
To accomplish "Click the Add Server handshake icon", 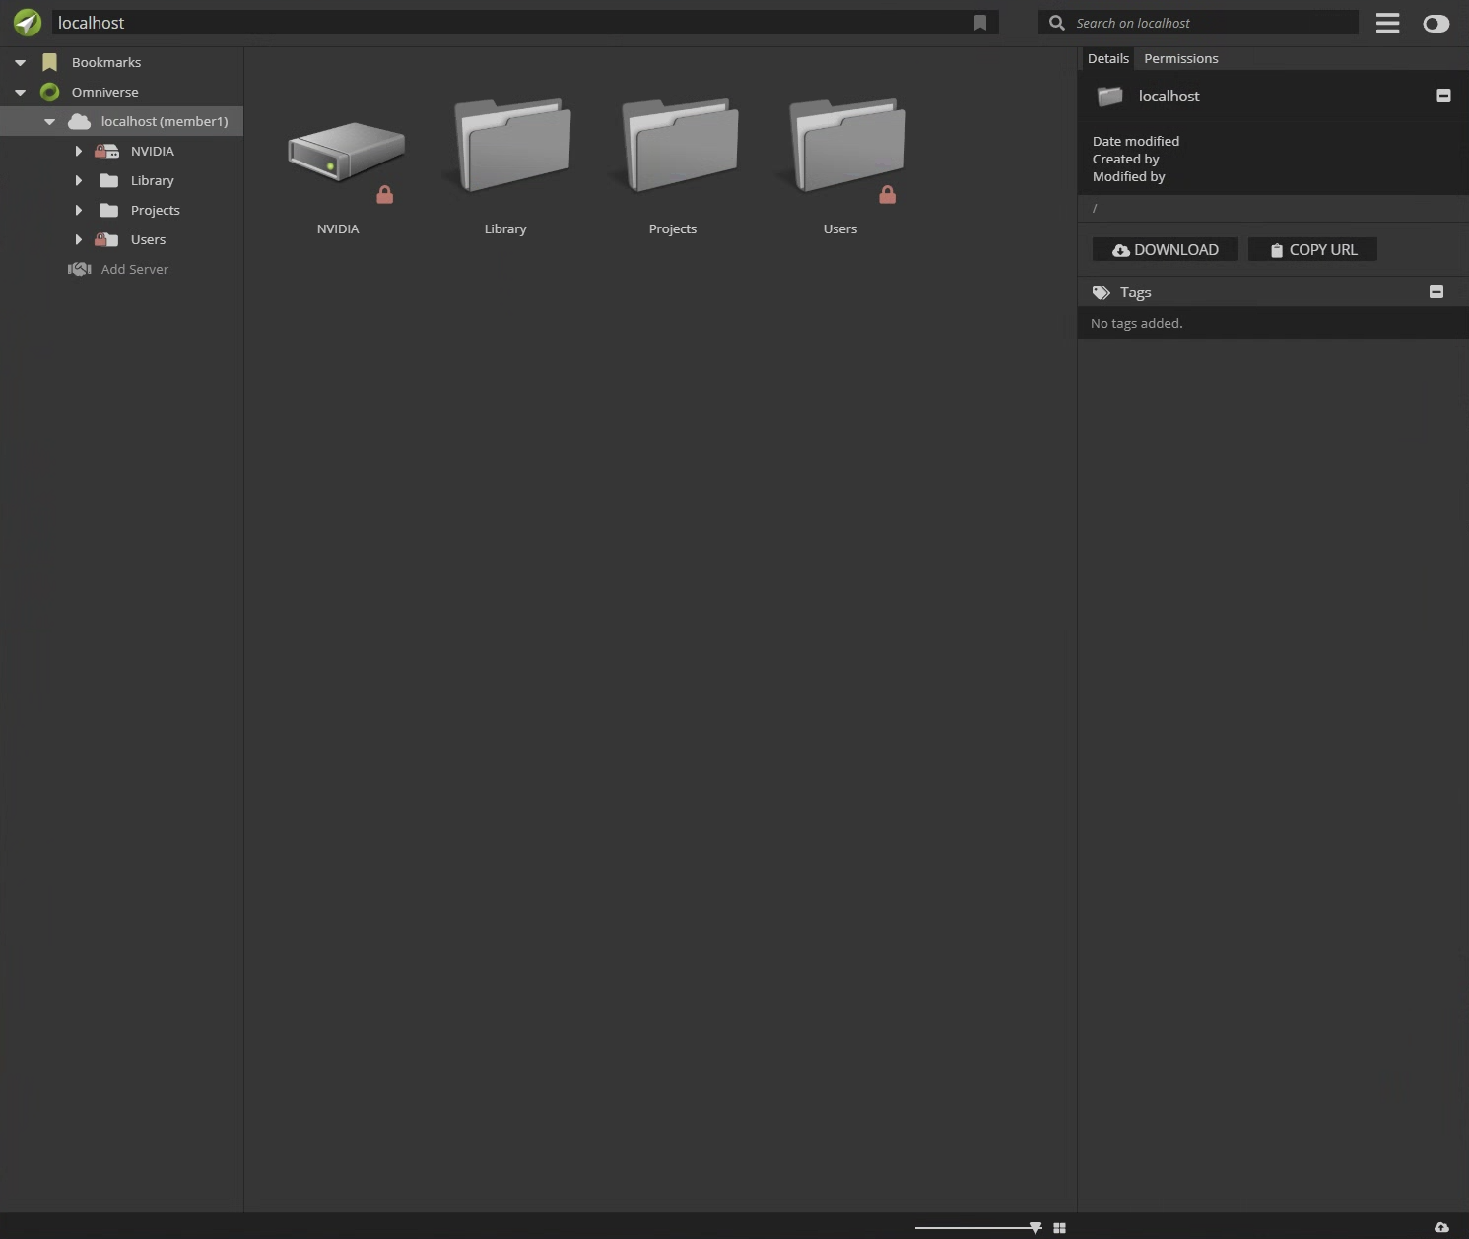I will pos(79,269).
